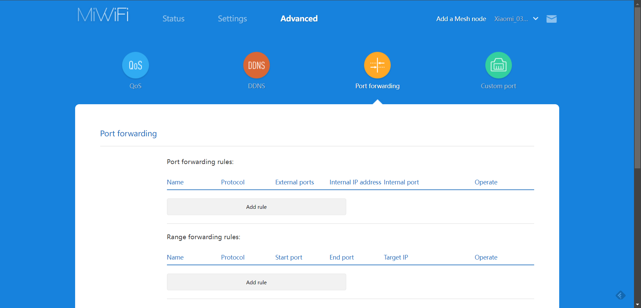Click the DDNS text label below its icon
641x308 pixels.
click(256, 86)
